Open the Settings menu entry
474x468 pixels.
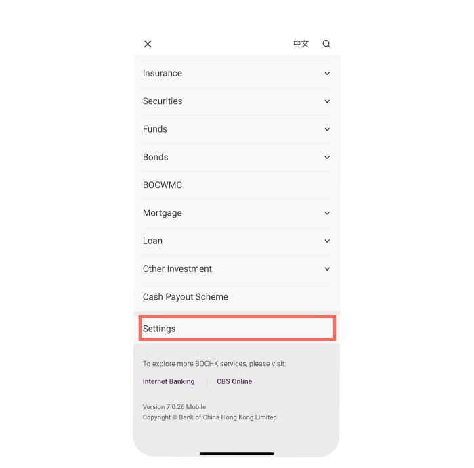point(237,329)
